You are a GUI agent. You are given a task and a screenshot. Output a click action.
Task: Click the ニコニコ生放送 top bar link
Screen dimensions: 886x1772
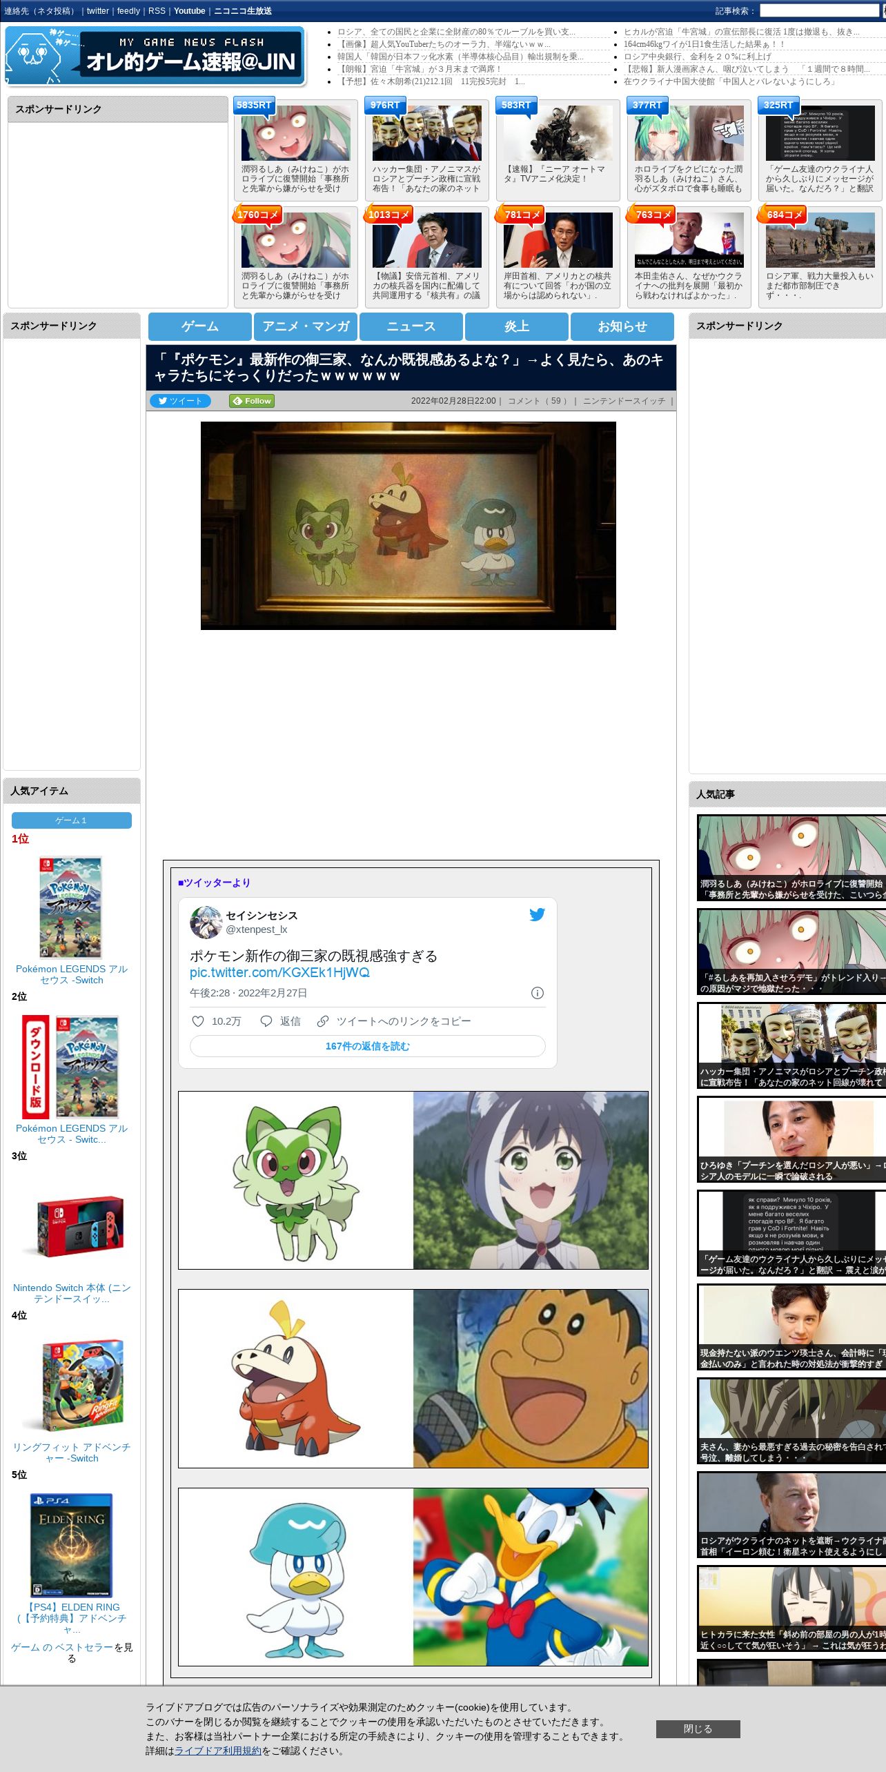coord(243,11)
